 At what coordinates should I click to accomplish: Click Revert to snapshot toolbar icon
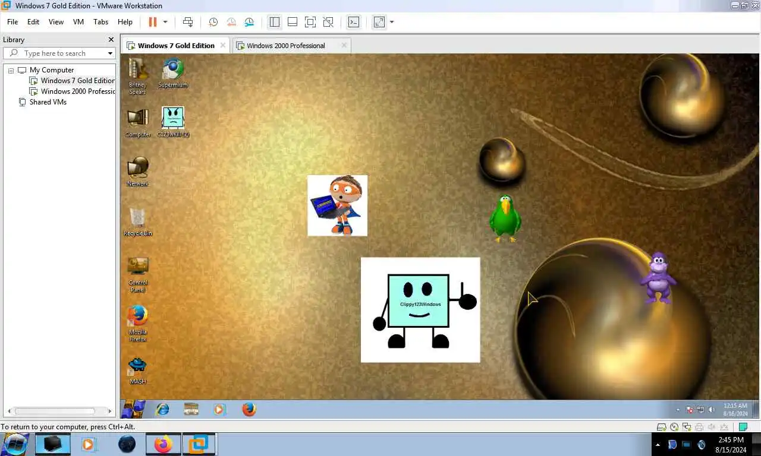coord(231,22)
